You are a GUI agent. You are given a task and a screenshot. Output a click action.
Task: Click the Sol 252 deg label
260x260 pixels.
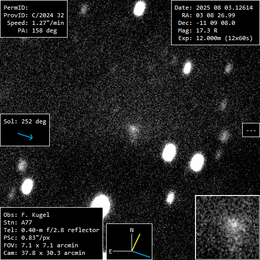pos(25,121)
